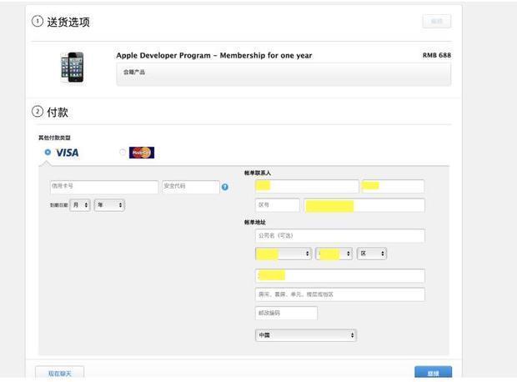
Task: Click the area code (区号) field
Action: point(278,205)
